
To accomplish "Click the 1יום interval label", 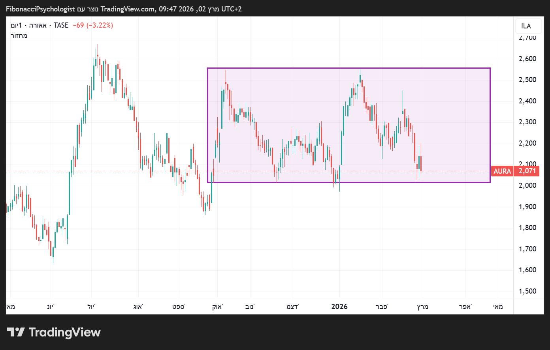I will 16,25.
